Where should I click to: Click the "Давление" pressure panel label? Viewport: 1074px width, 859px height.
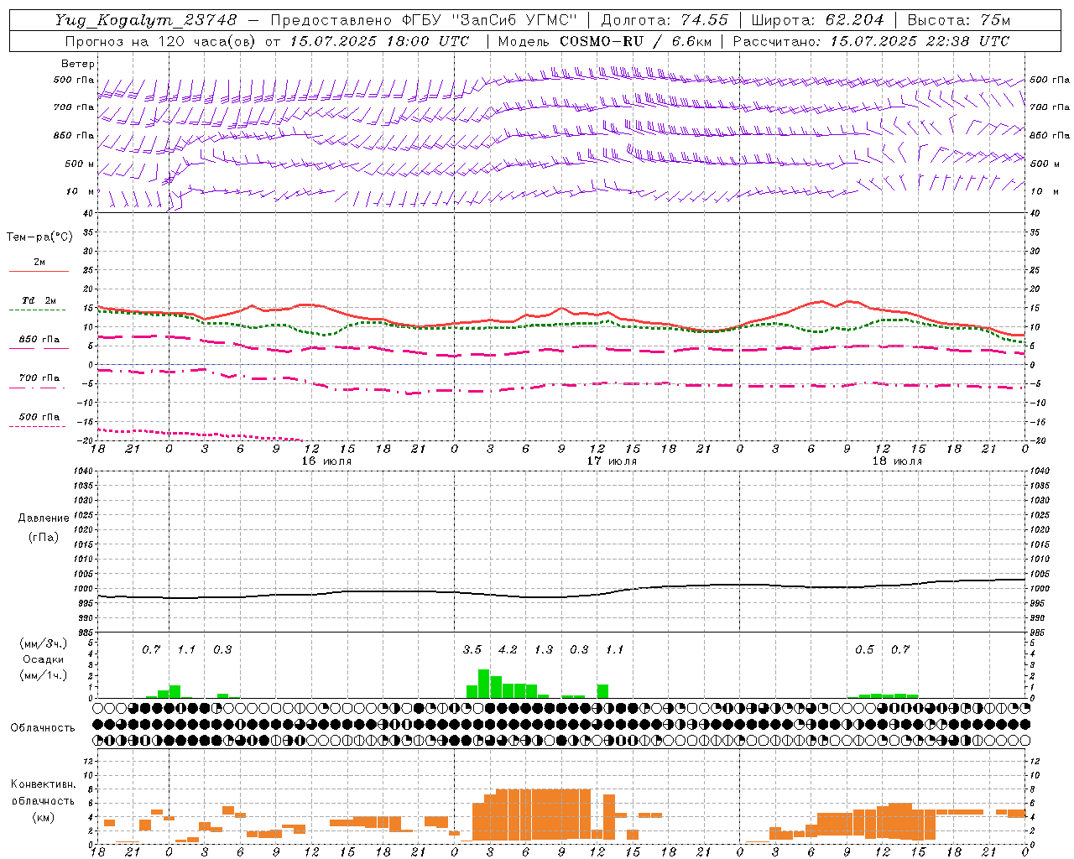(44, 518)
